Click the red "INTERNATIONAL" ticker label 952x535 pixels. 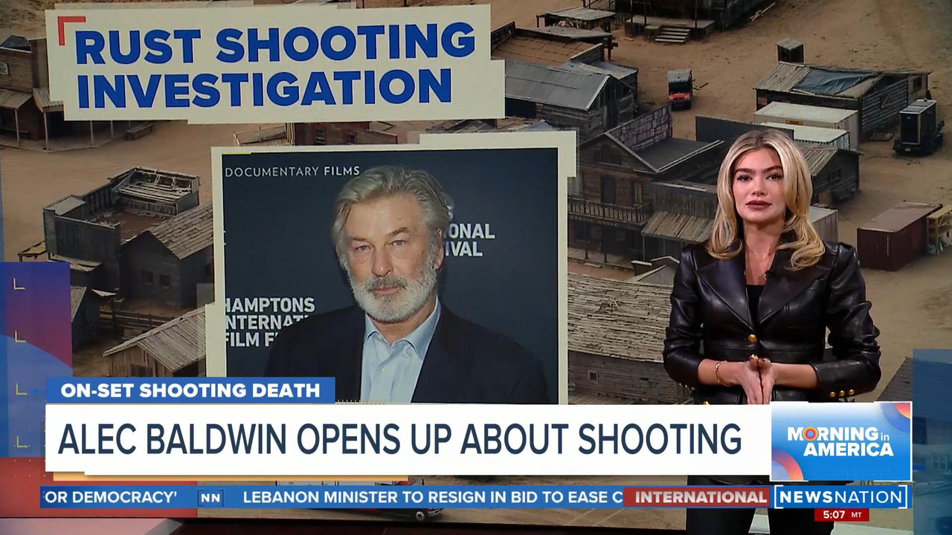coord(698,497)
